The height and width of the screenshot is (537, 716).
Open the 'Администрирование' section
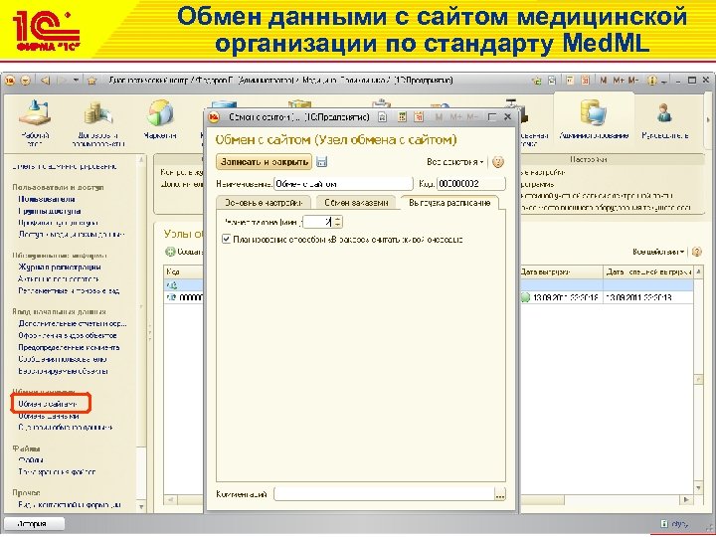(594, 120)
